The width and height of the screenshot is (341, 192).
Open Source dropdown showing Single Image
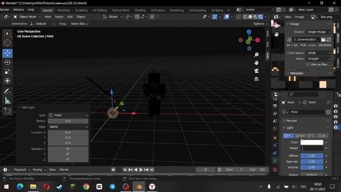319,32
